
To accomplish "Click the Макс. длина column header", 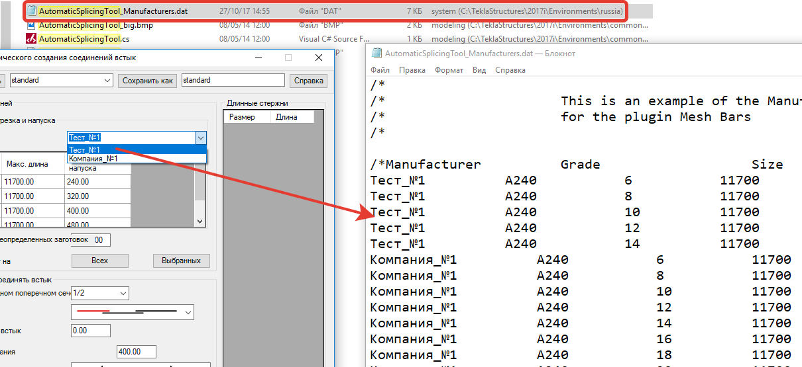I will click(32, 164).
